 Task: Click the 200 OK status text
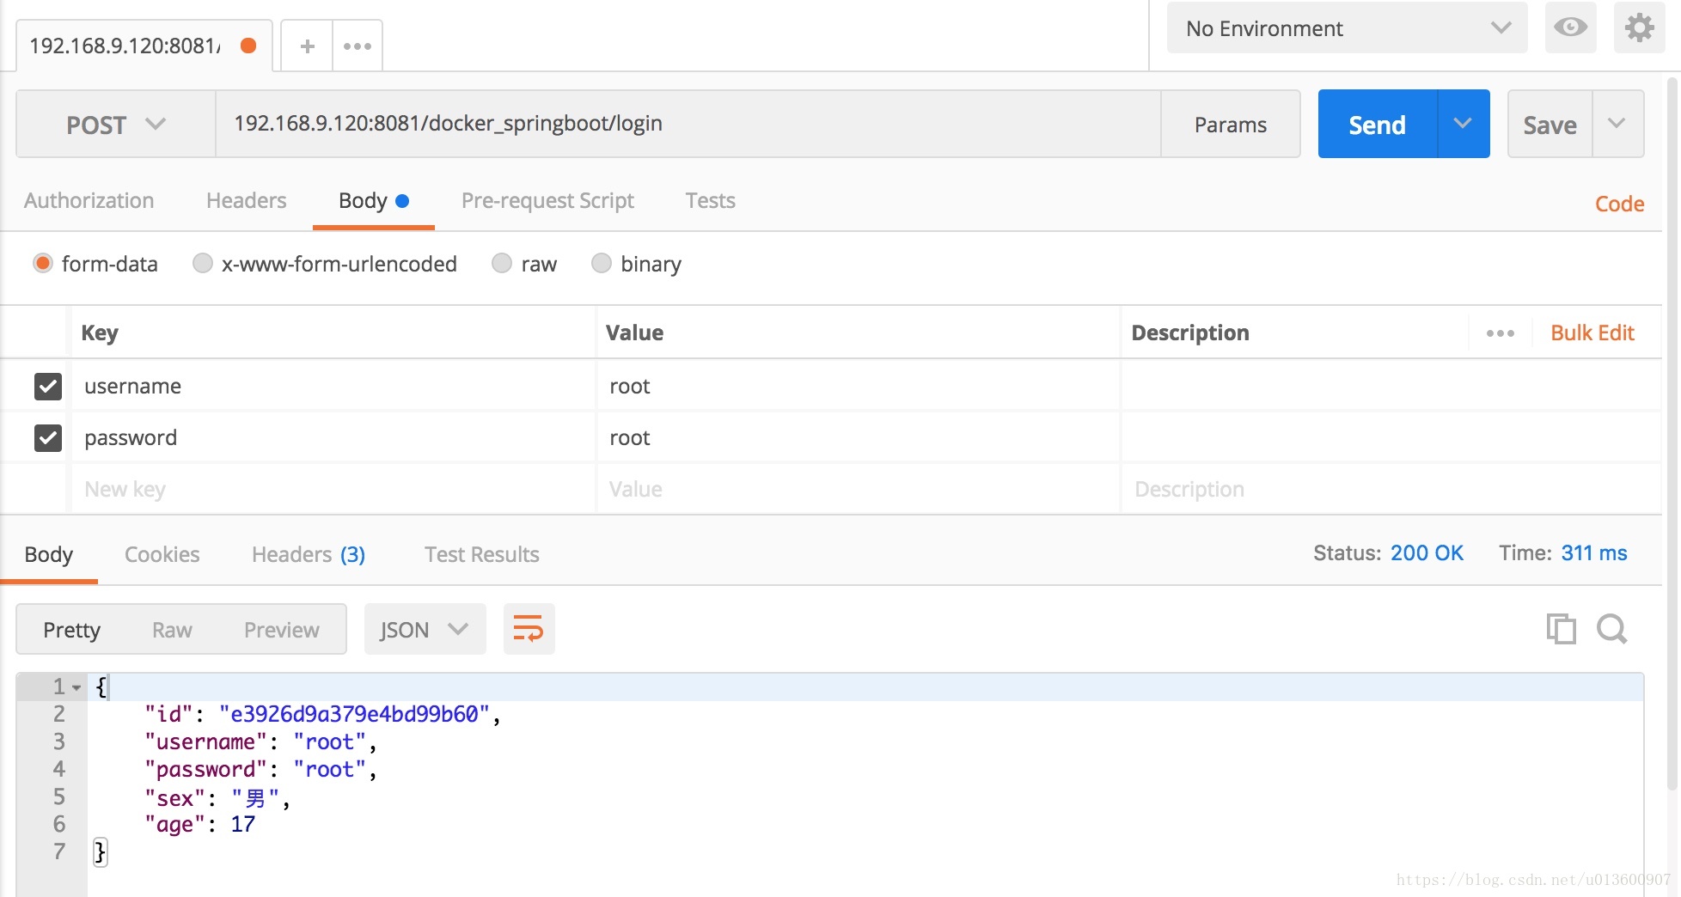click(x=1427, y=553)
